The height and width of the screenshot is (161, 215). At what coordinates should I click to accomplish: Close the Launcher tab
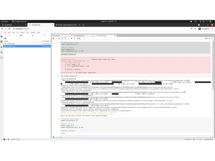pos(71,36)
